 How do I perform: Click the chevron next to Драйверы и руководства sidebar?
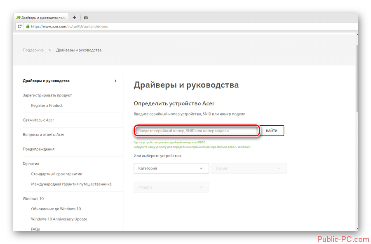pos(115,81)
